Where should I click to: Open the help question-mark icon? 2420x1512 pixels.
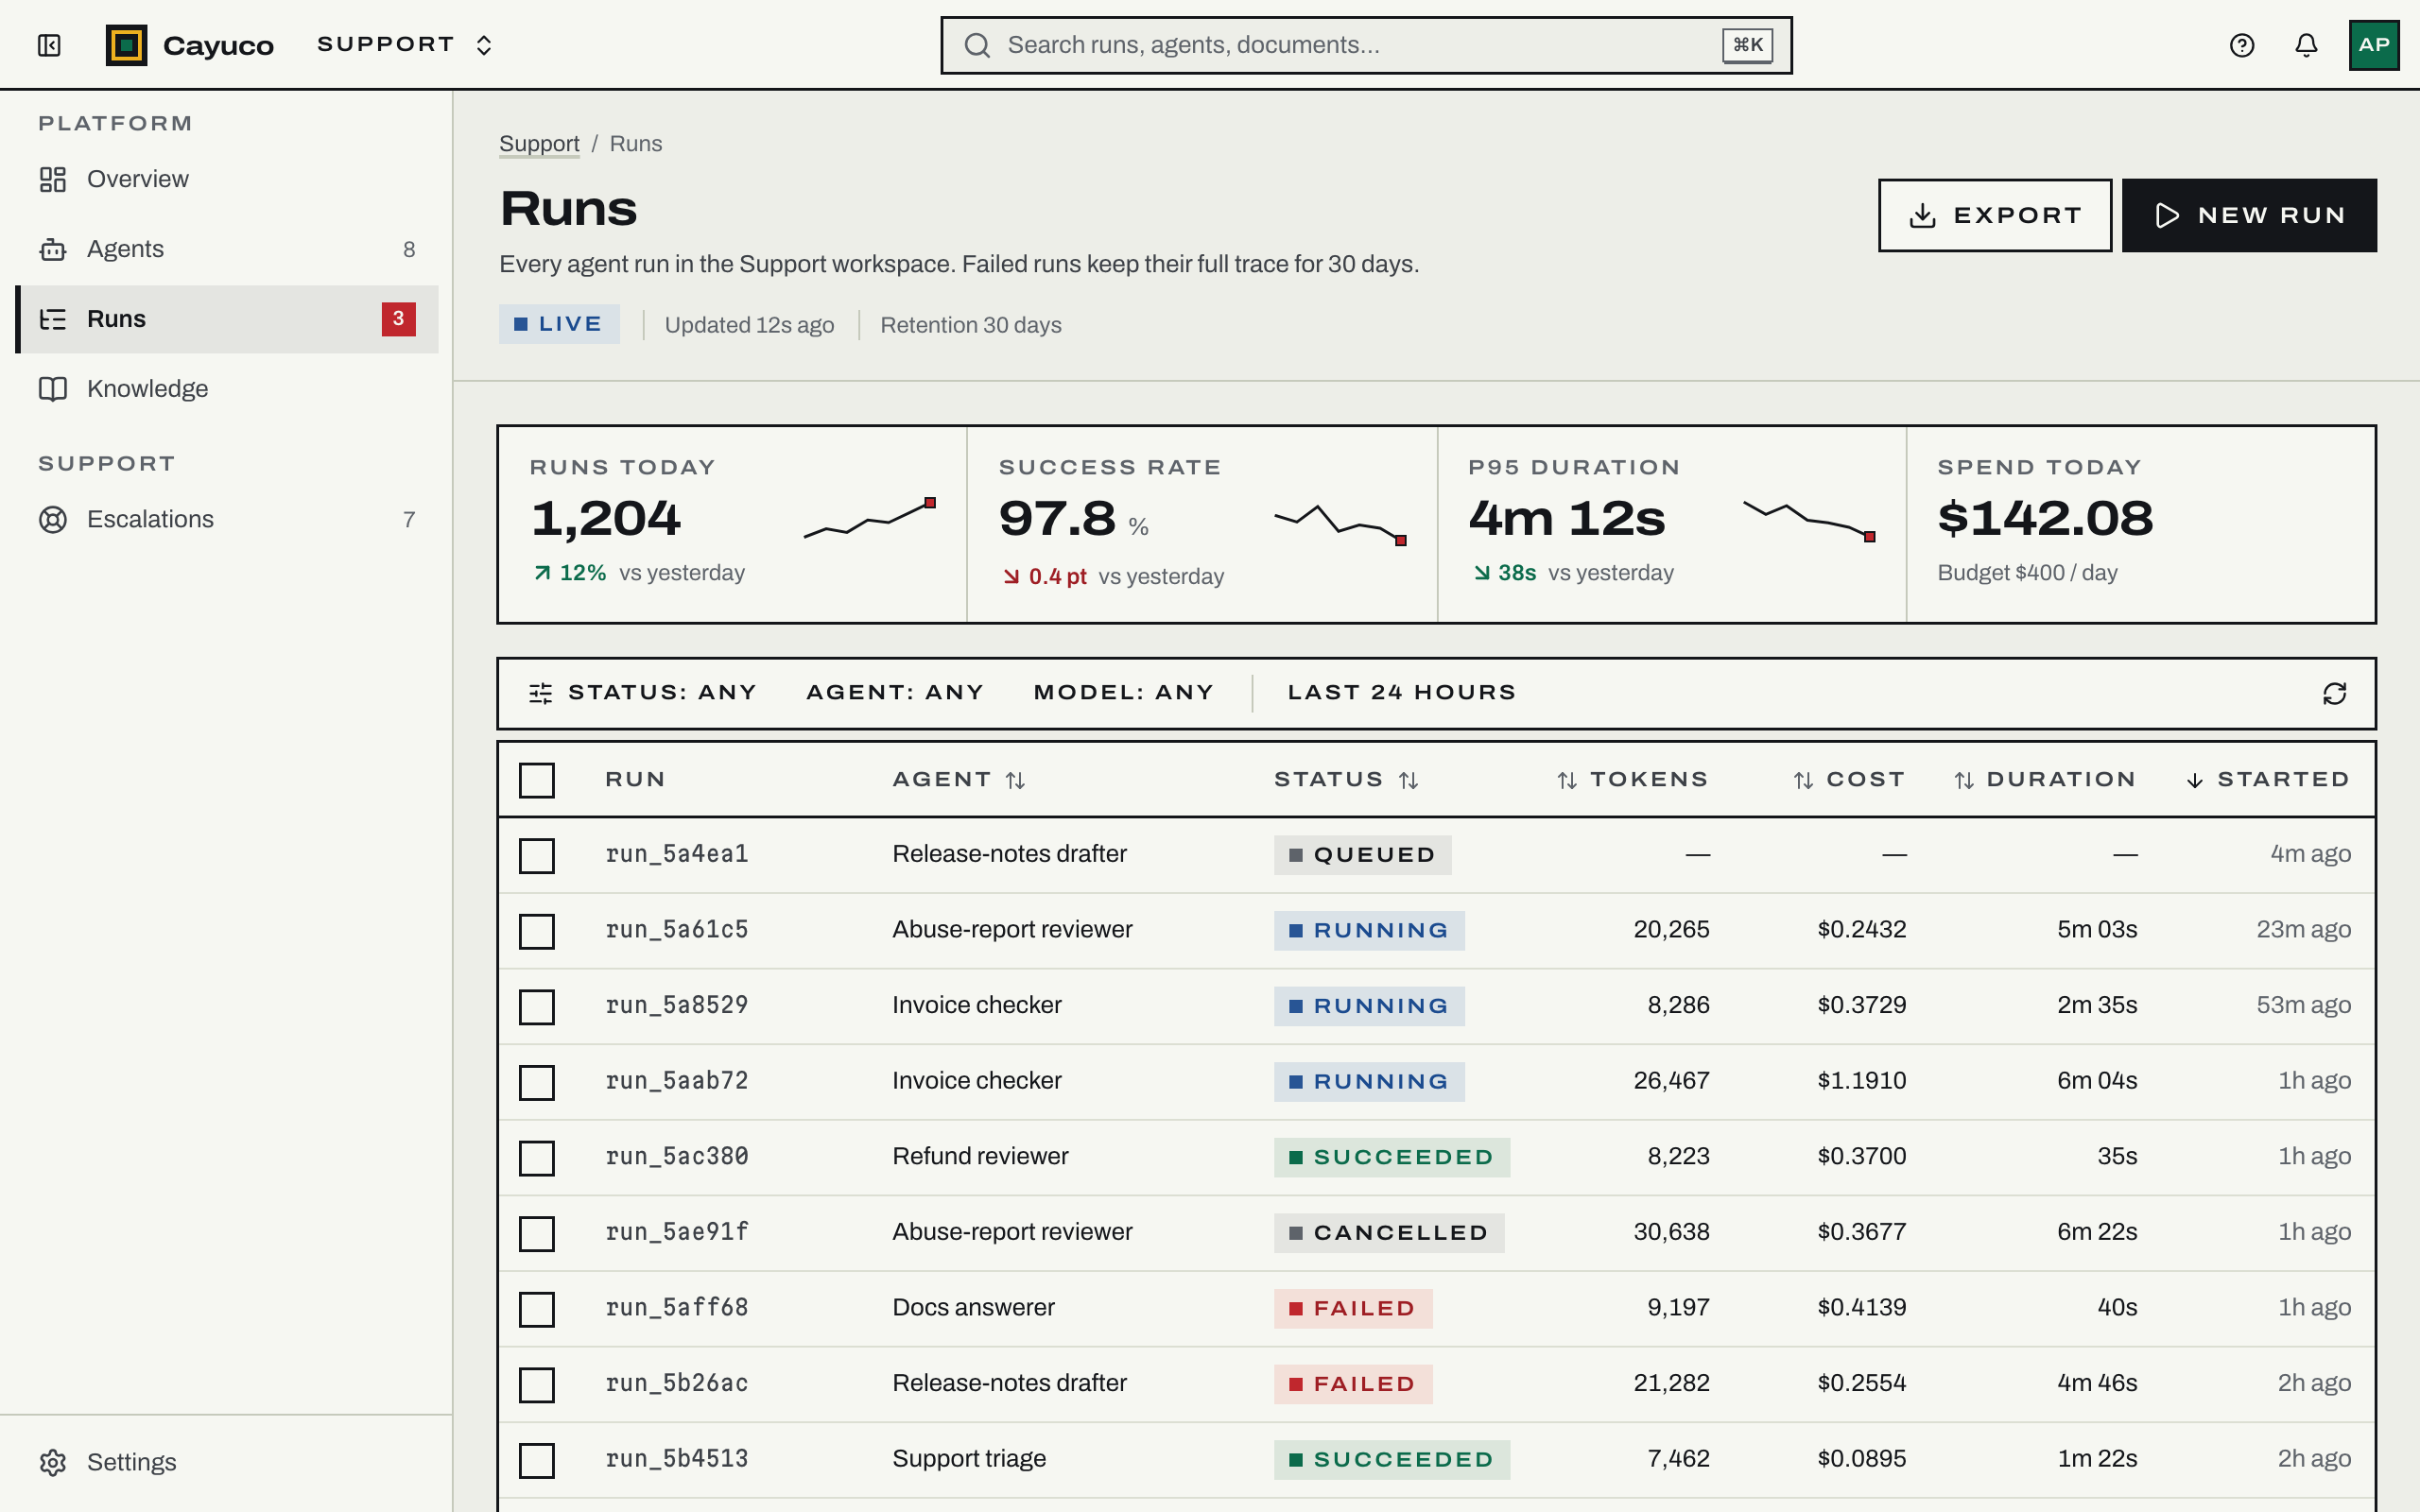coord(2241,45)
